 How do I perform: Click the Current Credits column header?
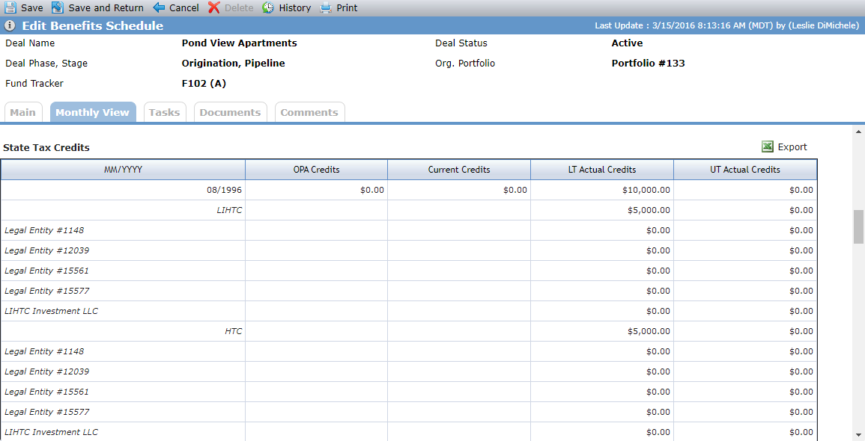click(459, 170)
